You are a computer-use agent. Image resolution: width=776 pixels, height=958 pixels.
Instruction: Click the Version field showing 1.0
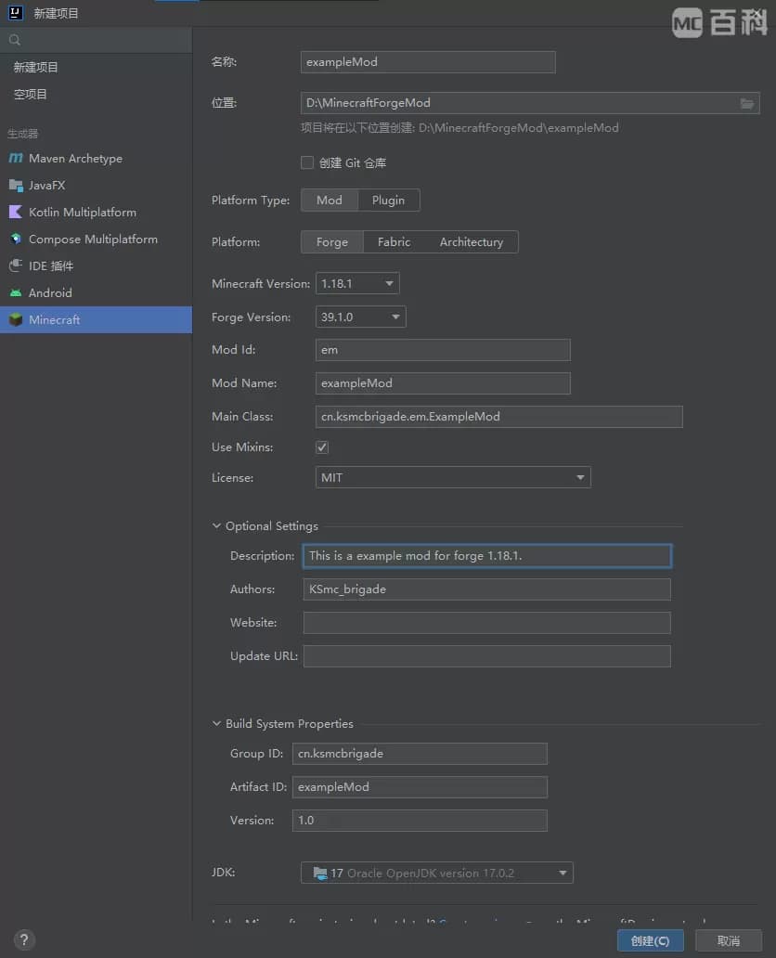420,821
